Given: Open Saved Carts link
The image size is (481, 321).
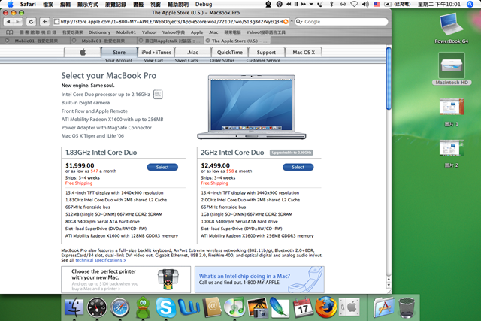Looking at the screenshot, I should pos(186,60).
